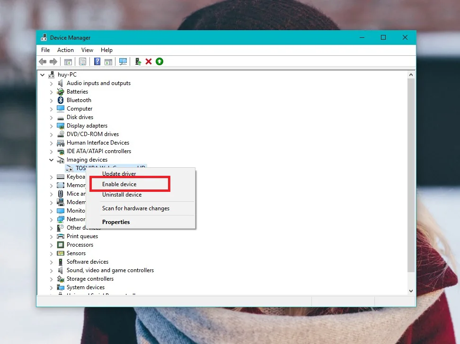Close the Device Manager window
The height and width of the screenshot is (344, 460).
(x=405, y=37)
